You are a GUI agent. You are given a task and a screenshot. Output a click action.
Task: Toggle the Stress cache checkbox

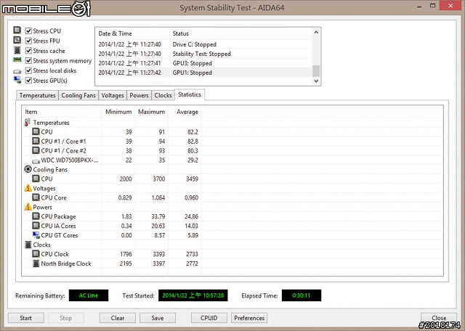[x=28, y=51]
